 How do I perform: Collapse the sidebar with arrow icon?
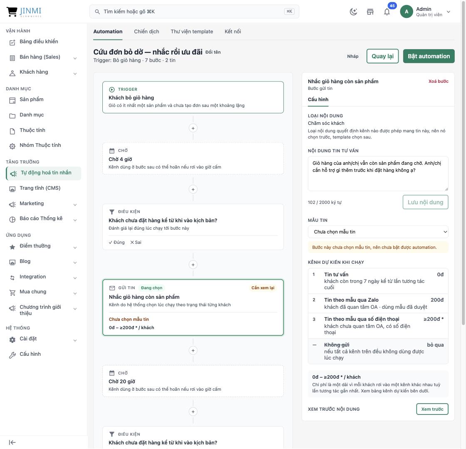(x=12, y=442)
